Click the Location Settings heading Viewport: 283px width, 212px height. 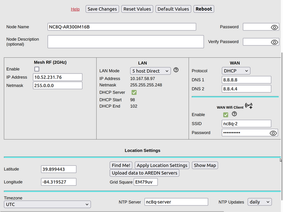click(142, 151)
